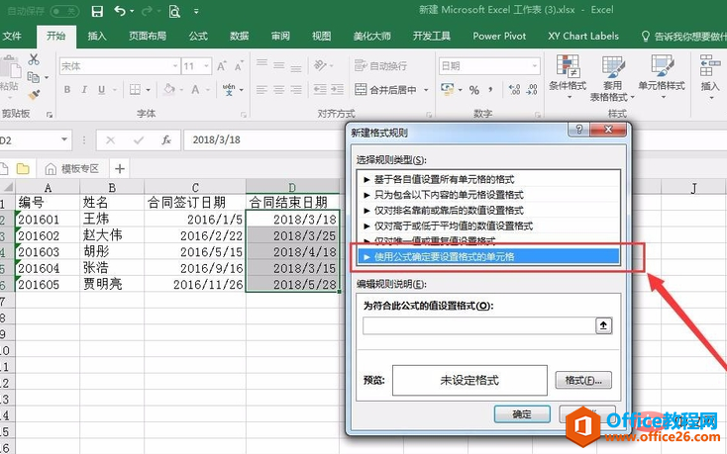Expand the Undo history dropdown arrow
Screen dimensions: 727x454
point(132,11)
